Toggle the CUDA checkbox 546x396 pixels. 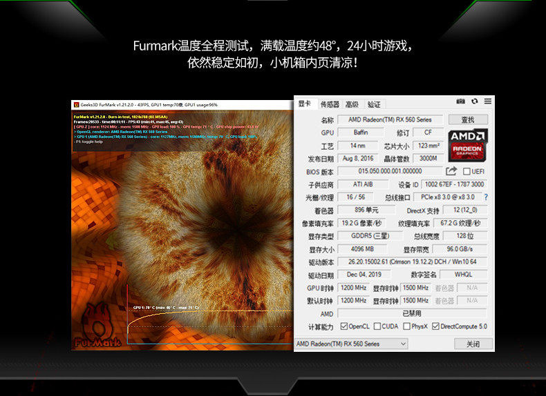coord(377,326)
